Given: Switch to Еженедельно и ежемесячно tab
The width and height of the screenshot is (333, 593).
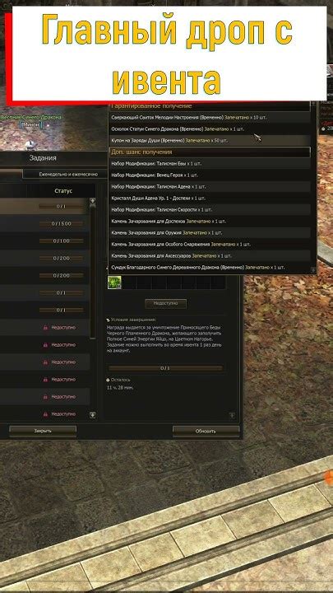Looking at the screenshot, I should tap(68, 175).
